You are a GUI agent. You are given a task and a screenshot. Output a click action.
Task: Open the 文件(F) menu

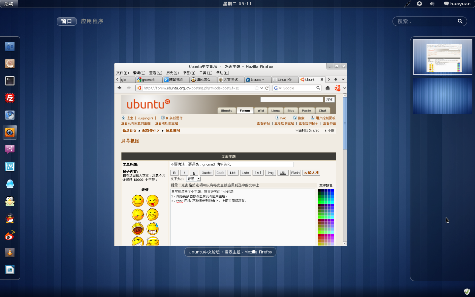tap(122, 73)
